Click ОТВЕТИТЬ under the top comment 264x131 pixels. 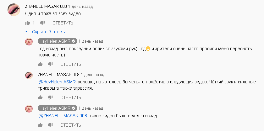(x=63, y=23)
